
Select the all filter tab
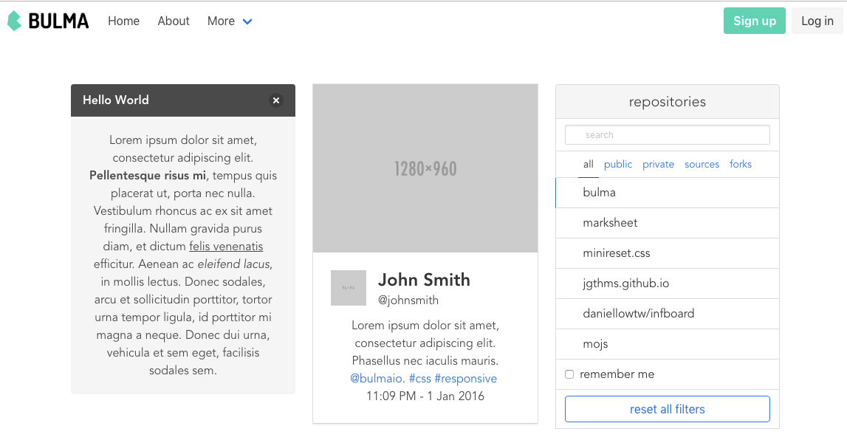[x=588, y=165]
